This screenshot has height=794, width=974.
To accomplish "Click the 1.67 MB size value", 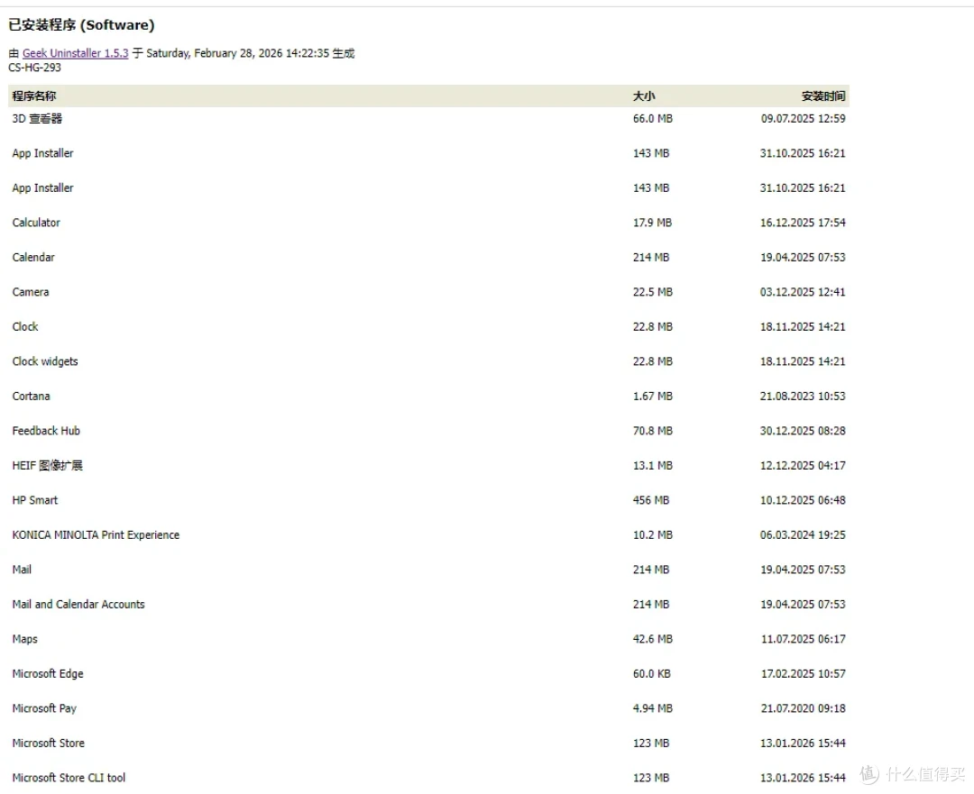I will tap(653, 396).
